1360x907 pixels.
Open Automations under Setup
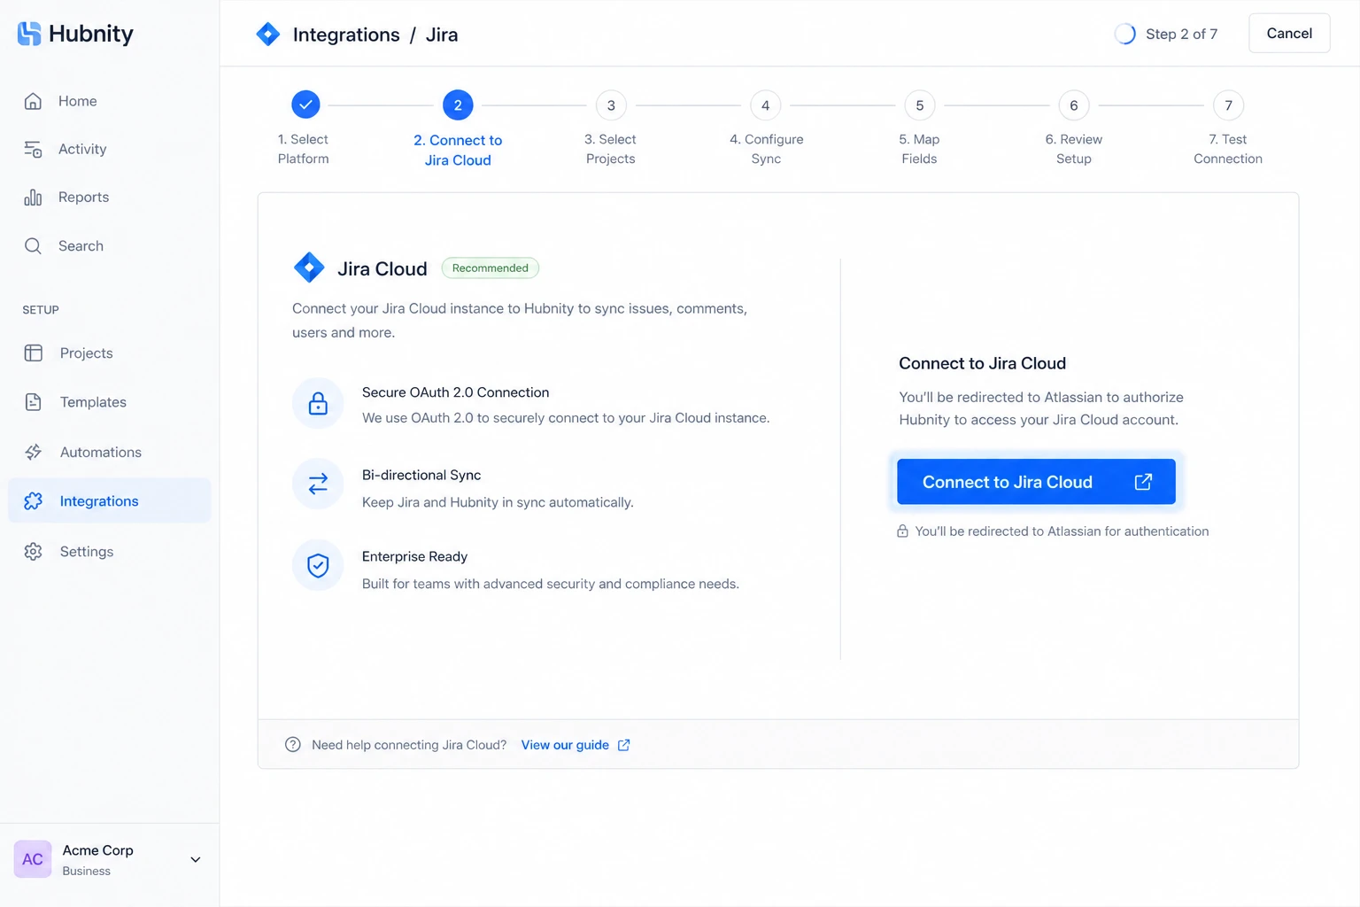click(110, 453)
